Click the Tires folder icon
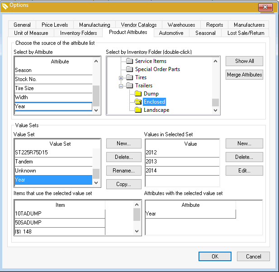Viewport: 279px width, 272px height. [129, 77]
